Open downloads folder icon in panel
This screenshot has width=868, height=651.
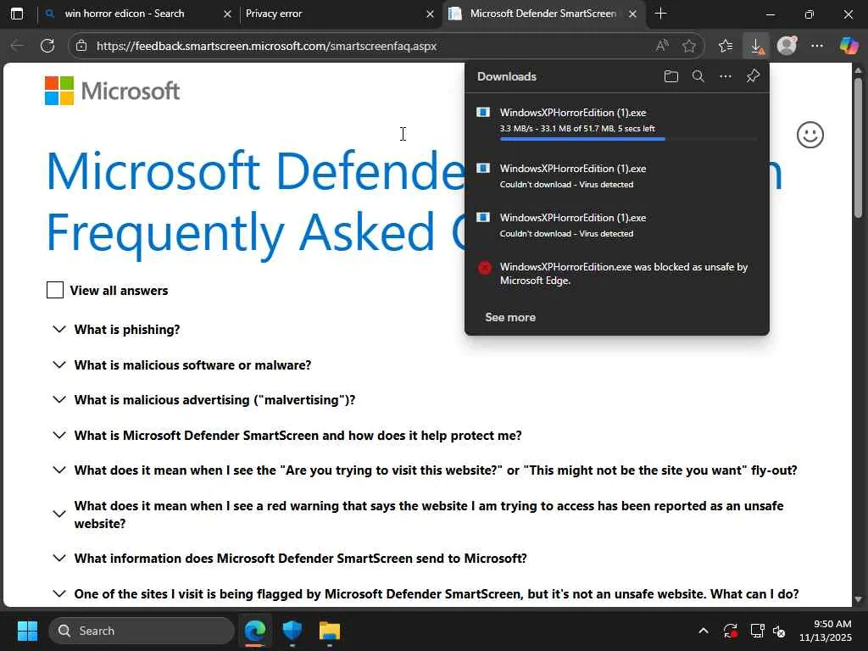(671, 76)
